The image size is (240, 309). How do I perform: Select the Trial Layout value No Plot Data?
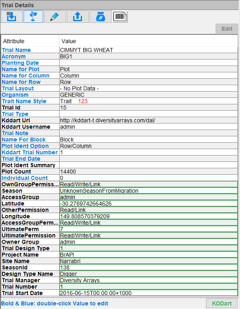tap(148, 88)
